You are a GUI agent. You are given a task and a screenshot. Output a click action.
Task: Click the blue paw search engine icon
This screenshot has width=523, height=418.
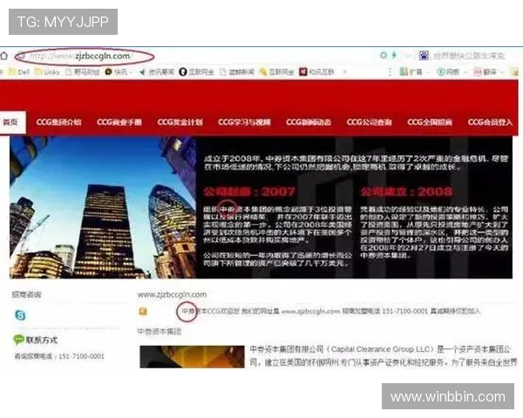(424, 56)
